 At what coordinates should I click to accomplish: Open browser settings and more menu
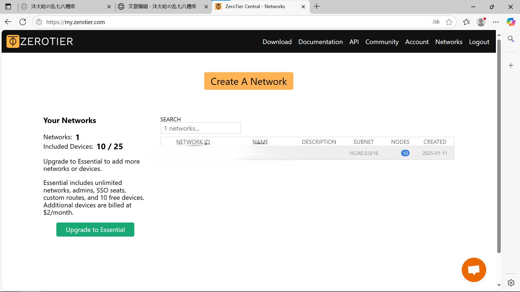tap(496, 22)
